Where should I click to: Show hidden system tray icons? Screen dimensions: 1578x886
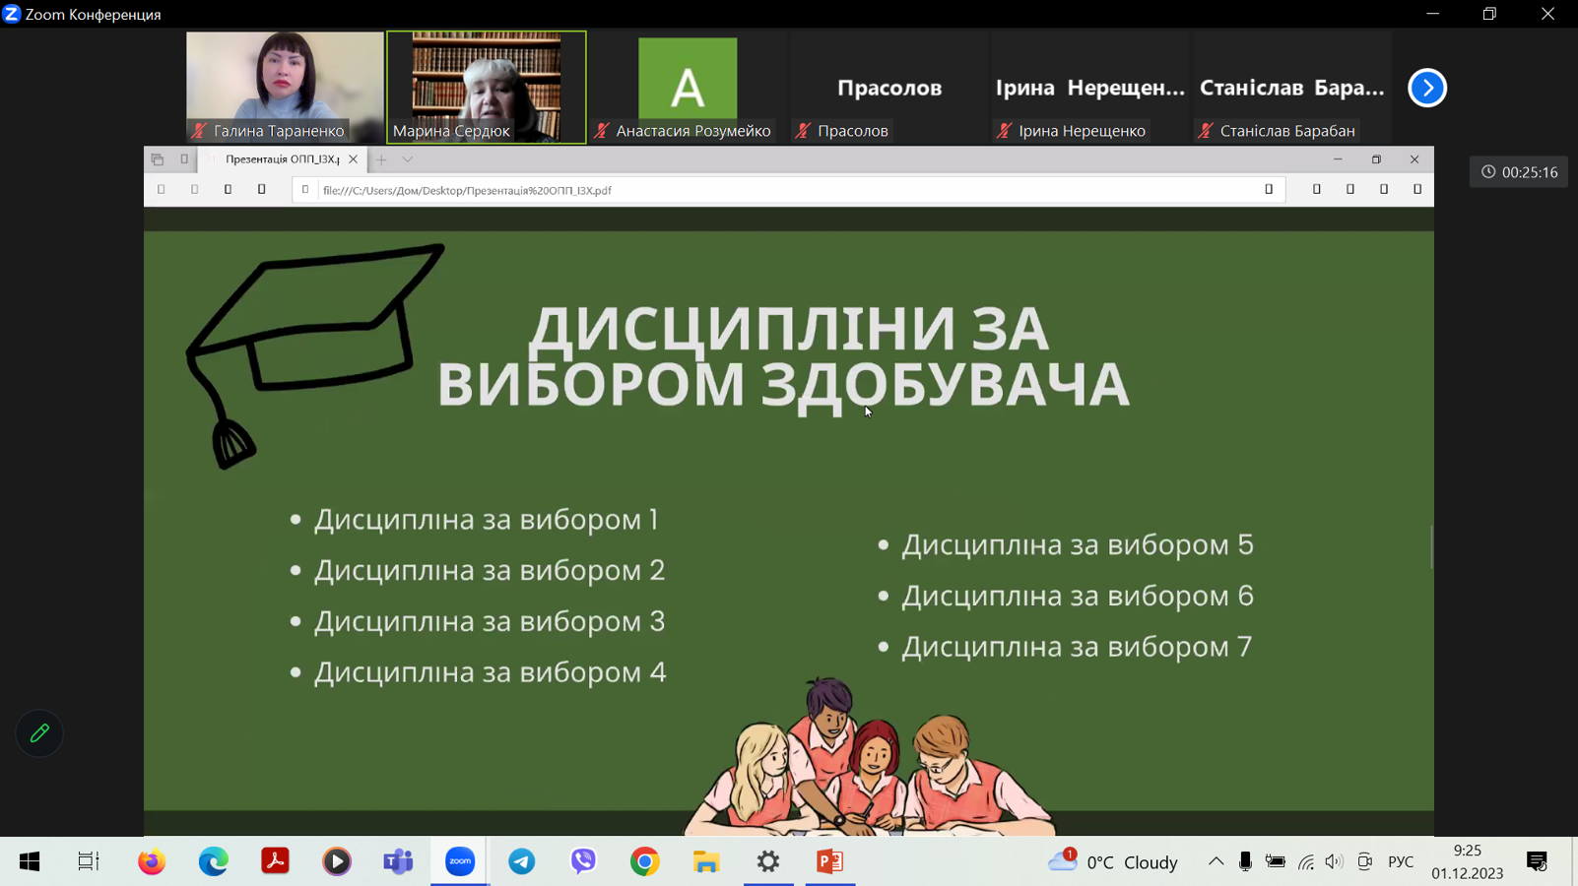pos(1216,861)
